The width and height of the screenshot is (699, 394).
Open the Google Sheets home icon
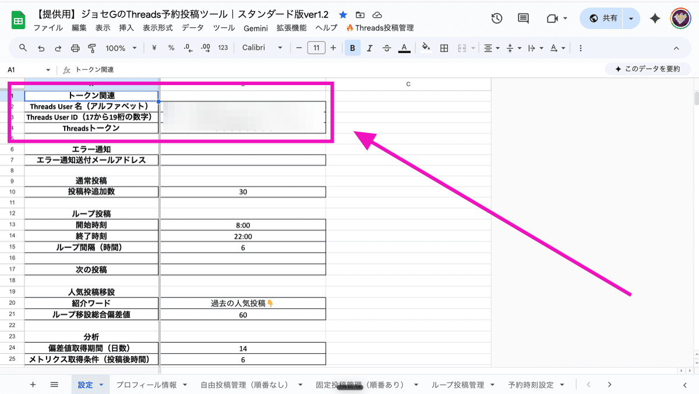[x=18, y=20]
